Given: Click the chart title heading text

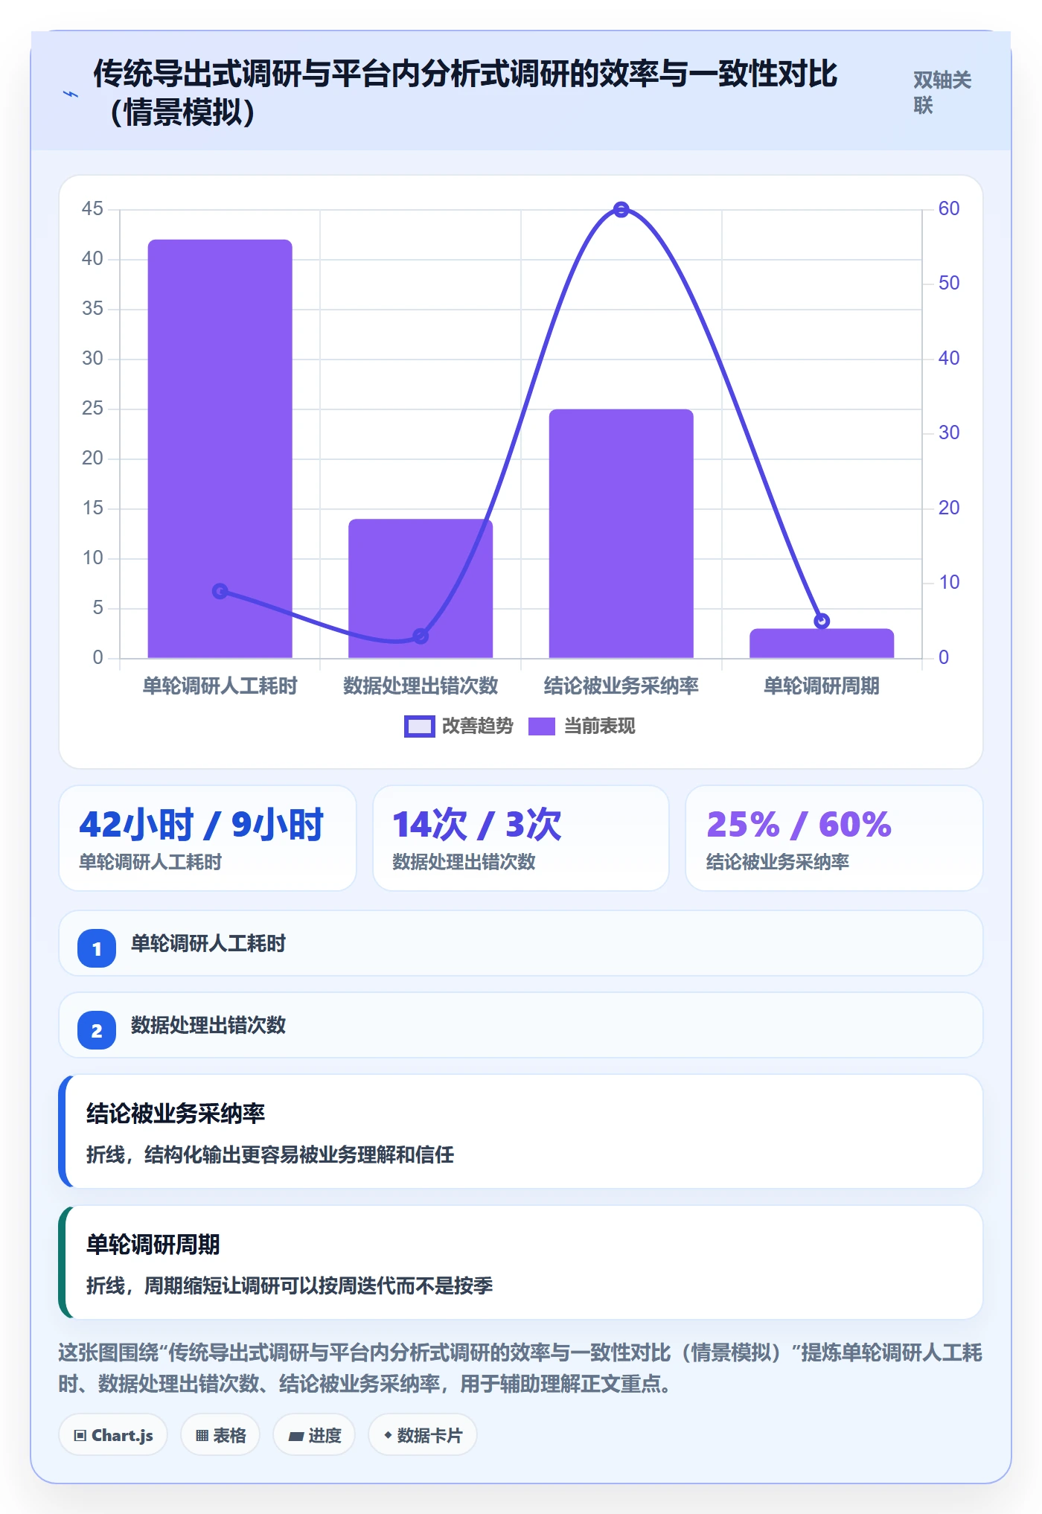Looking at the screenshot, I should (465, 93).
